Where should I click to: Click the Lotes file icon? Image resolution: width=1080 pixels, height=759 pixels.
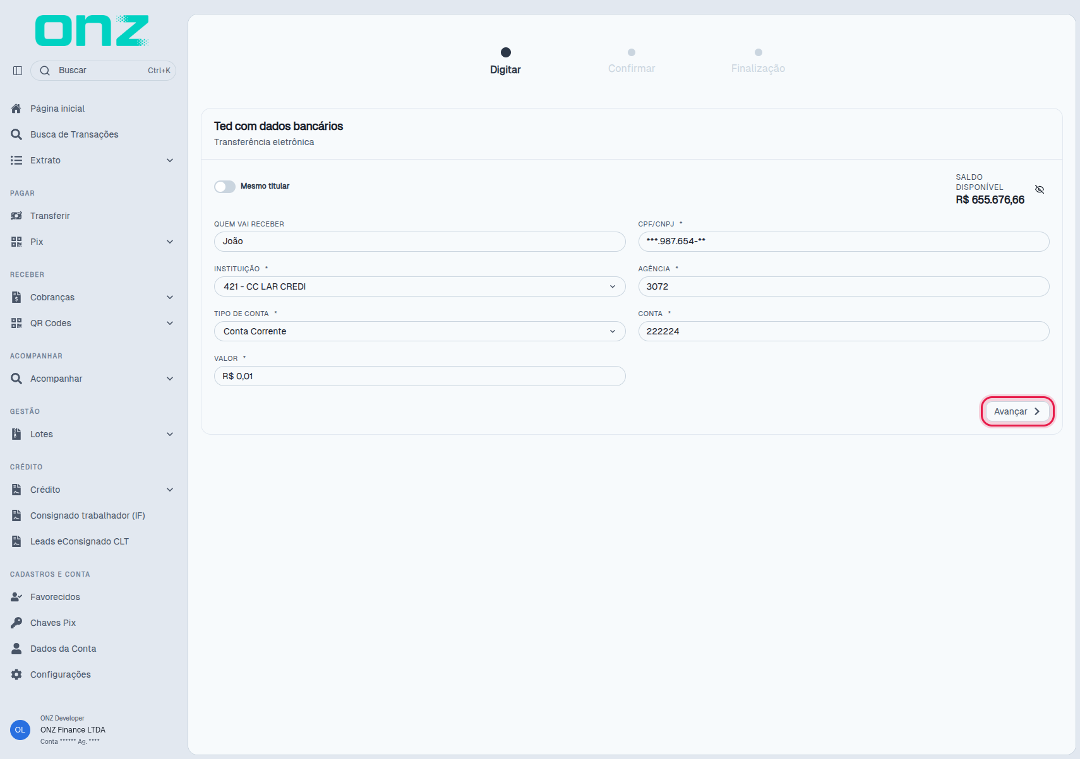click(16, 434)
